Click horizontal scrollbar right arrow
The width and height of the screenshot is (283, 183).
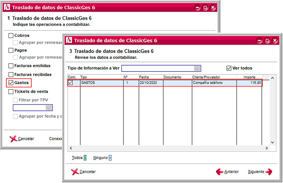pos(267,148)
